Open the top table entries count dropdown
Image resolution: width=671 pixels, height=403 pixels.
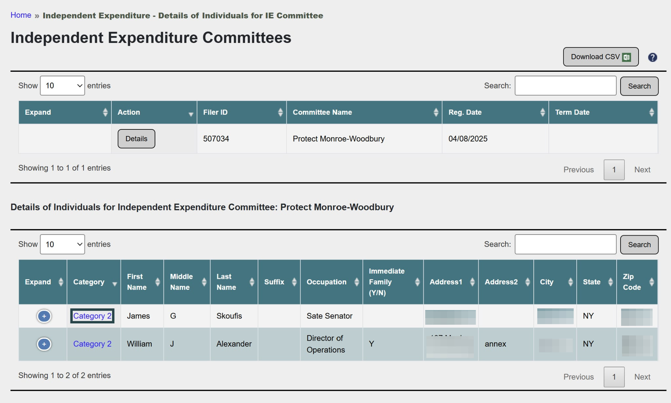click(62, 86)
